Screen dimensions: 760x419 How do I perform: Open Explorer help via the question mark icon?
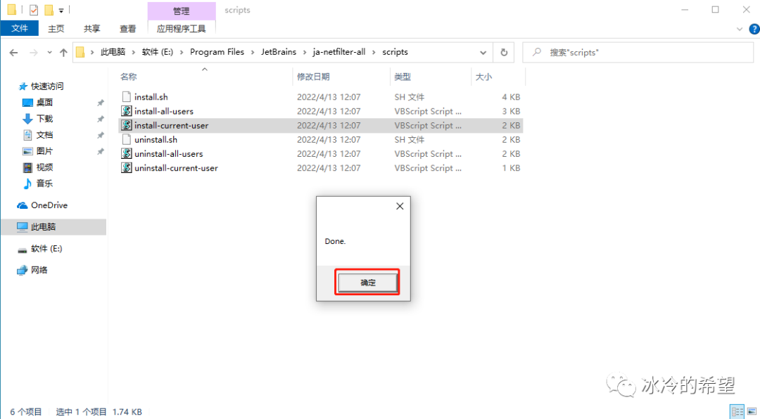pos(754,29)
